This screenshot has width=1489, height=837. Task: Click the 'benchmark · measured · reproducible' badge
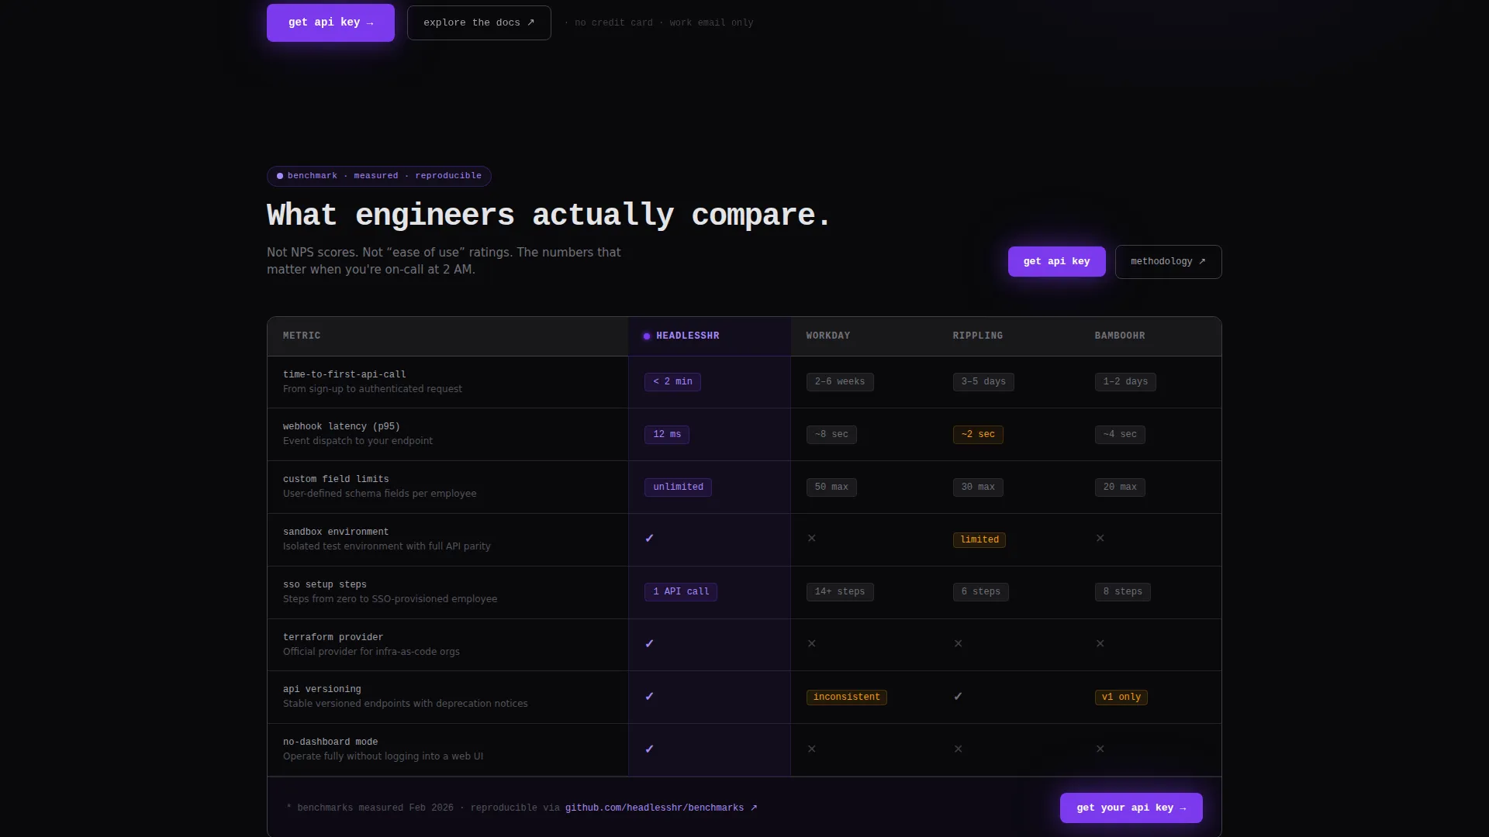point(378,176)
